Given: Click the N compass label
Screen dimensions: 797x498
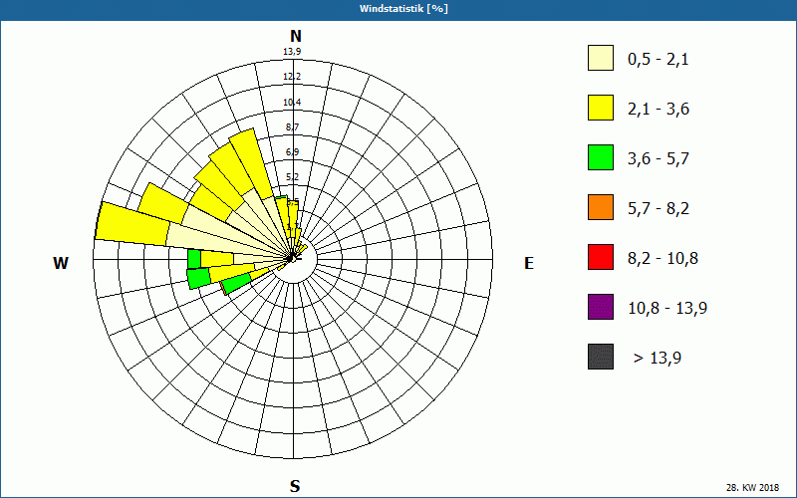Looking at the screenshot, I should point(295,36).
